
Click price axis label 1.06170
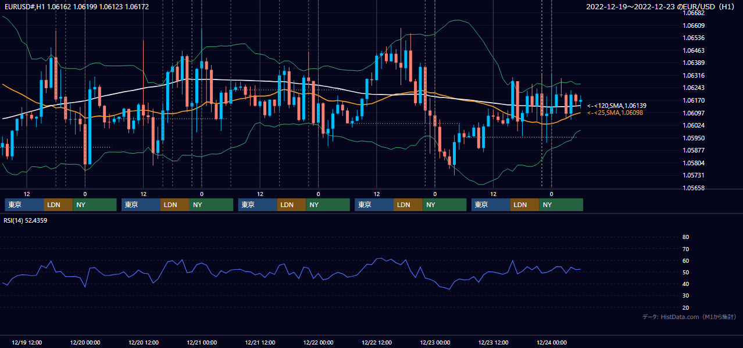click(694, 100)
